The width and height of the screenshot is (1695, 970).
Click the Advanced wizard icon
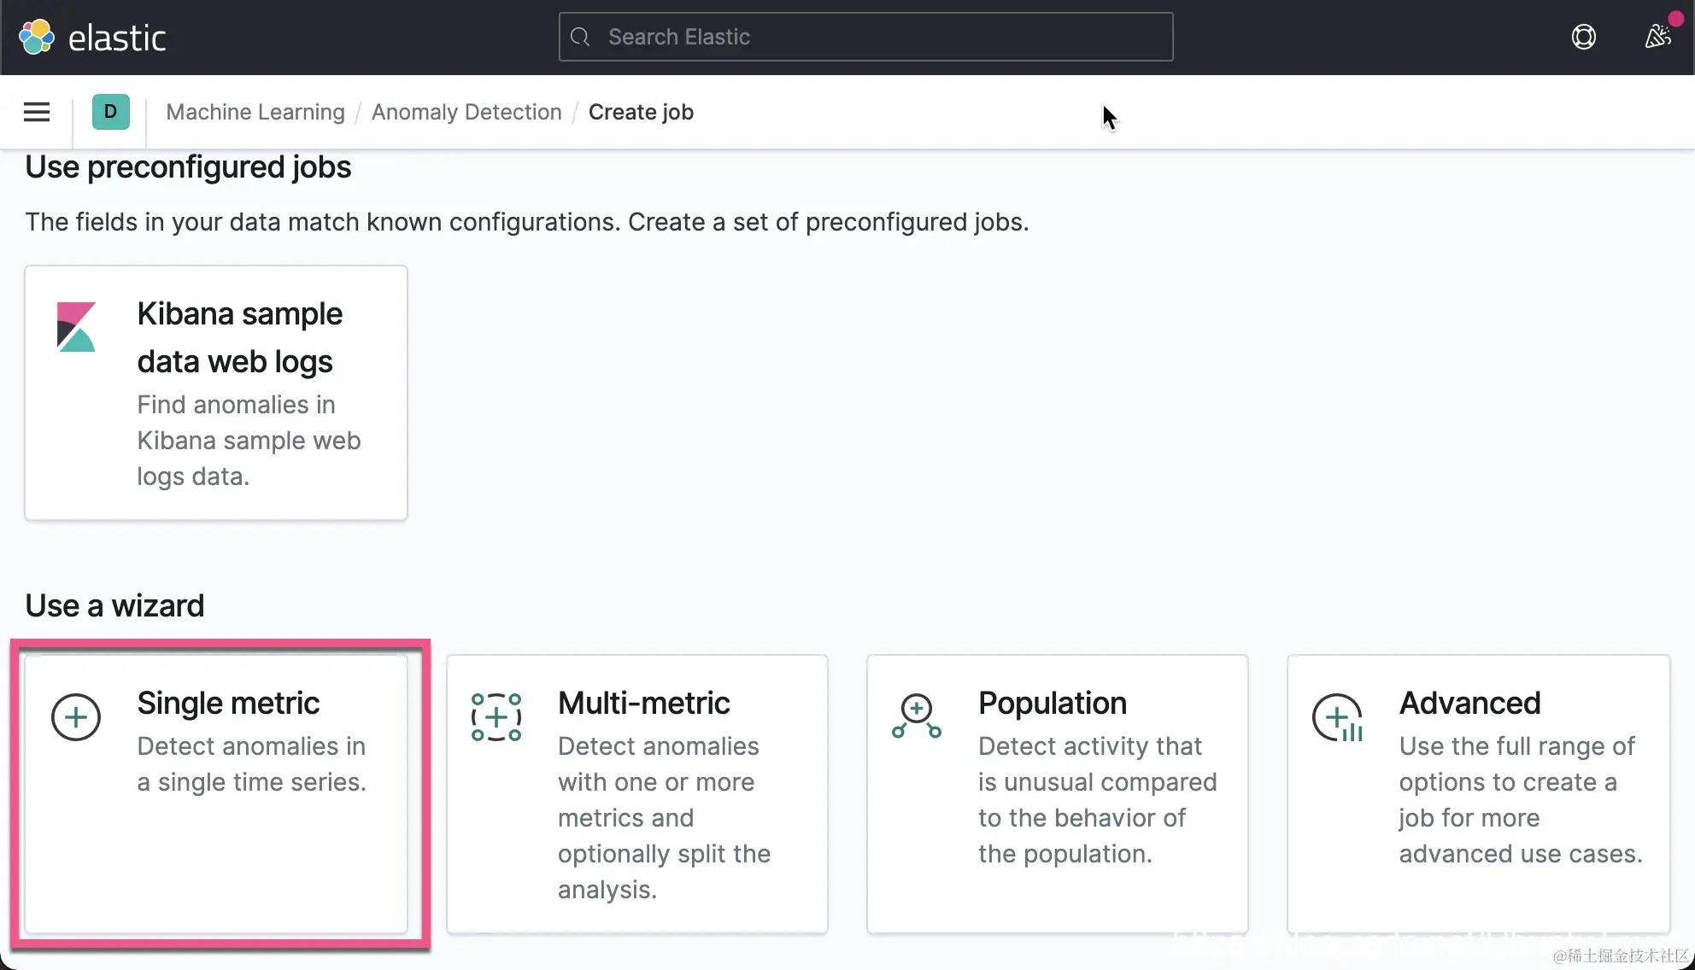pyautogui.click(x=1337, y=719)
